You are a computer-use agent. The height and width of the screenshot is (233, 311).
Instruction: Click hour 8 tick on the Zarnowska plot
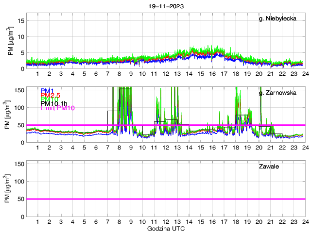119,148
